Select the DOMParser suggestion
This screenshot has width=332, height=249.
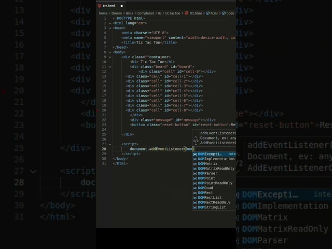point(214,173)
